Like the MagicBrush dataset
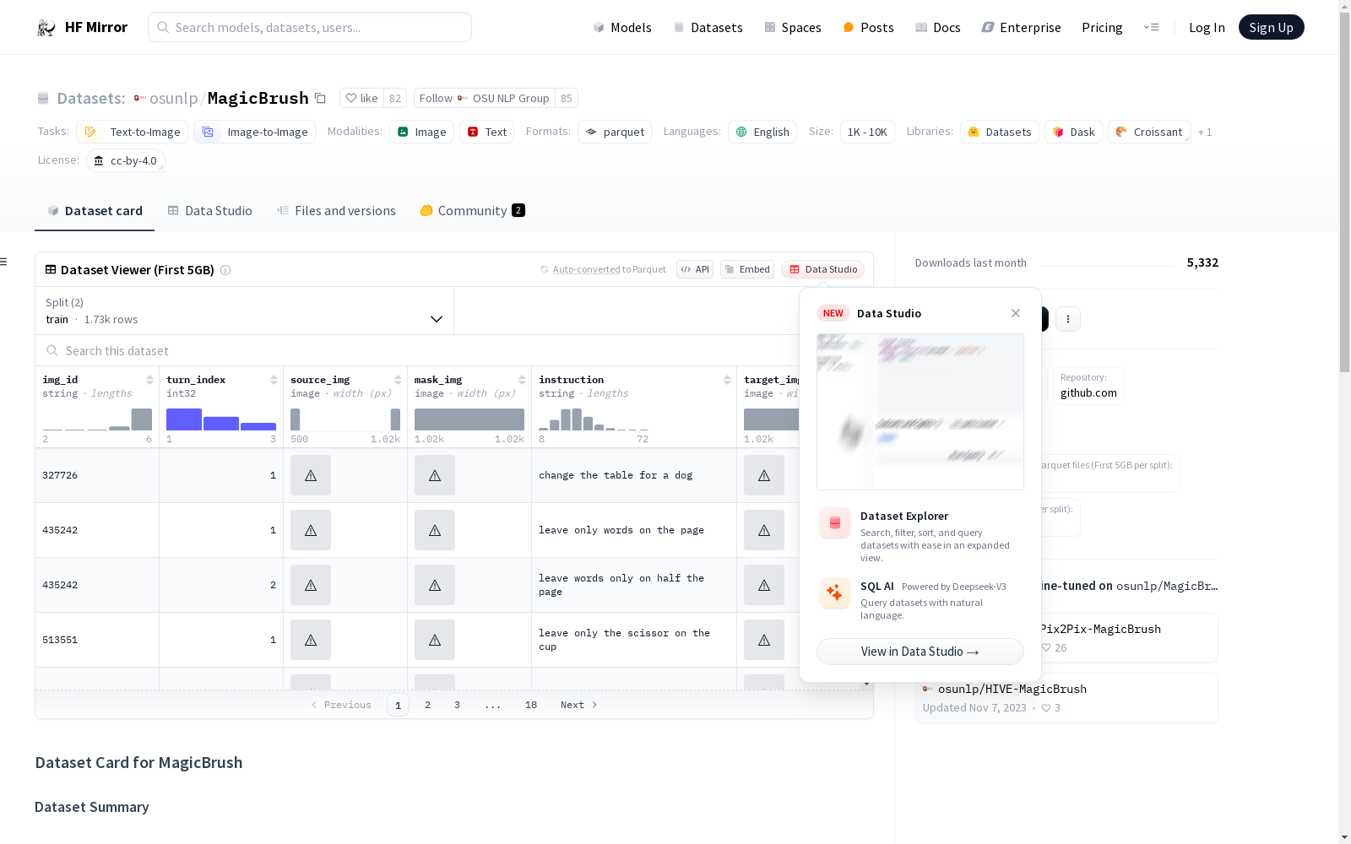This screenshot has width=1351, height=844. coord(362,98)
